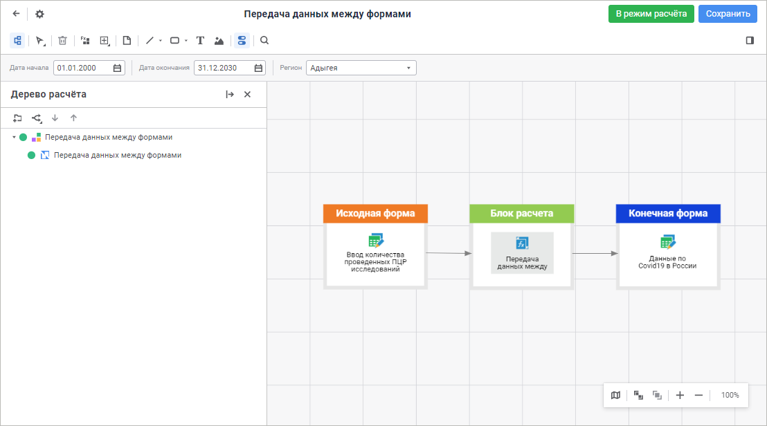Open the Регион dropdown showing Адыгея
The width and height of the screenshot is (767, 426).
pos(361,68)
